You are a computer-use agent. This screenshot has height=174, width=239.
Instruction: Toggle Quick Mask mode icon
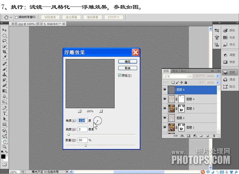[4, 165]
